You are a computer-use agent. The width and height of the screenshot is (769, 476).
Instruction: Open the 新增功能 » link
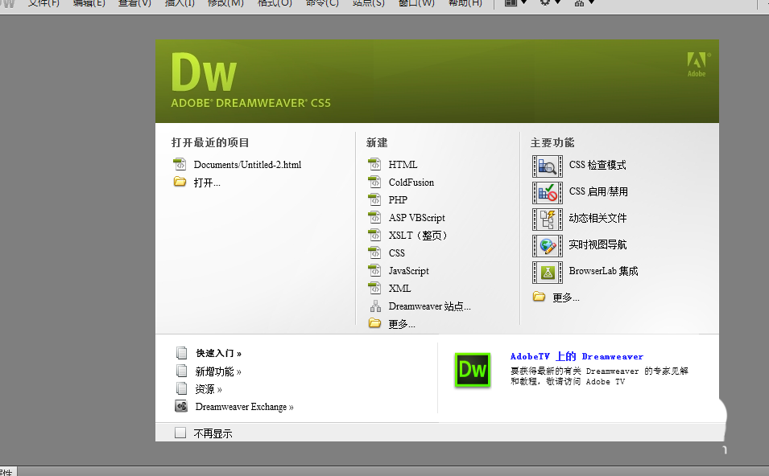pyautogui.click(x=218, y=371)
